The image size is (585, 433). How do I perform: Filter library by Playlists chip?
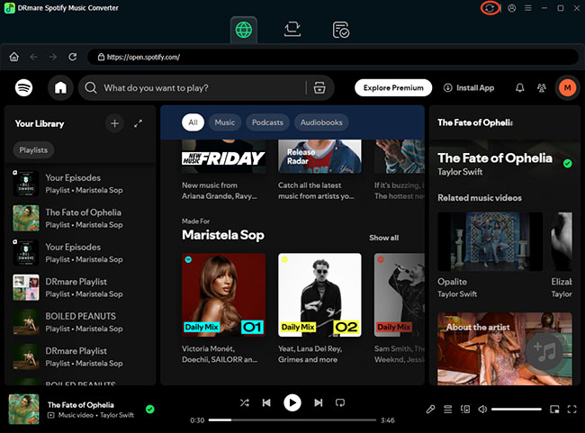click(x=33, y=150)
